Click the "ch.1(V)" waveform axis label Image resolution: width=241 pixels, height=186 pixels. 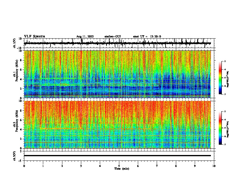tap(15, 43)
